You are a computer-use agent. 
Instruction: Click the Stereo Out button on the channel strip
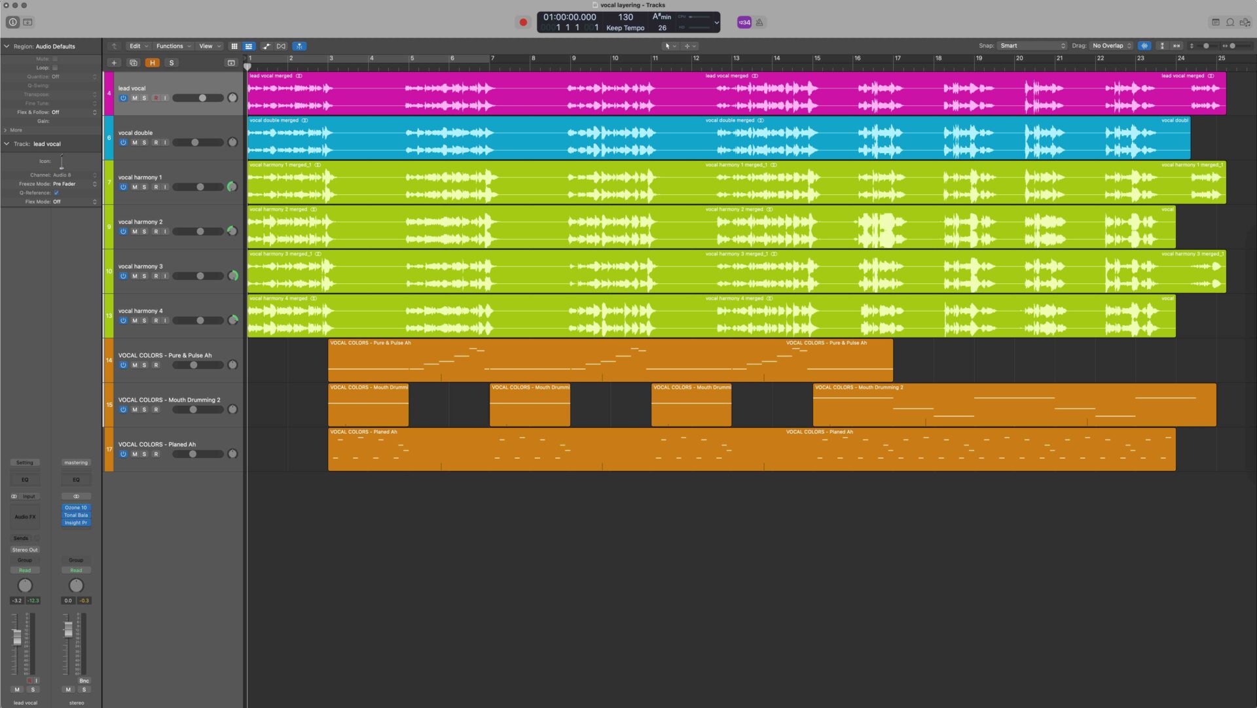pos(25,550)
